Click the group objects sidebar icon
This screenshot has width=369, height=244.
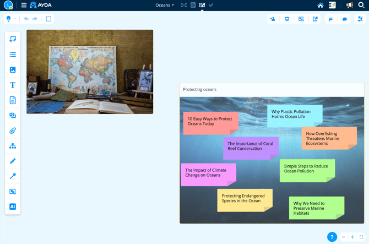click(x=13, y=115)
